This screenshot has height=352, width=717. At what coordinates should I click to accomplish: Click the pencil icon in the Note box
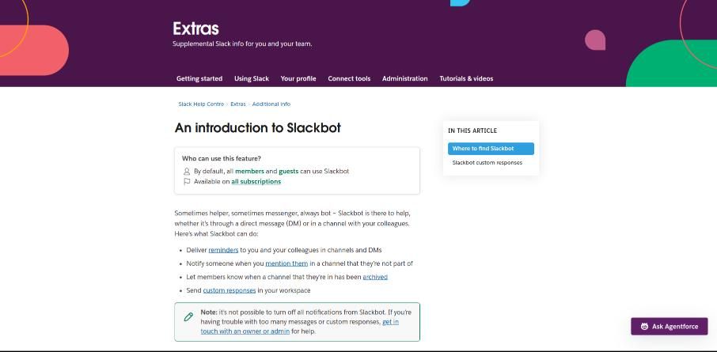[x=188, y=316]
